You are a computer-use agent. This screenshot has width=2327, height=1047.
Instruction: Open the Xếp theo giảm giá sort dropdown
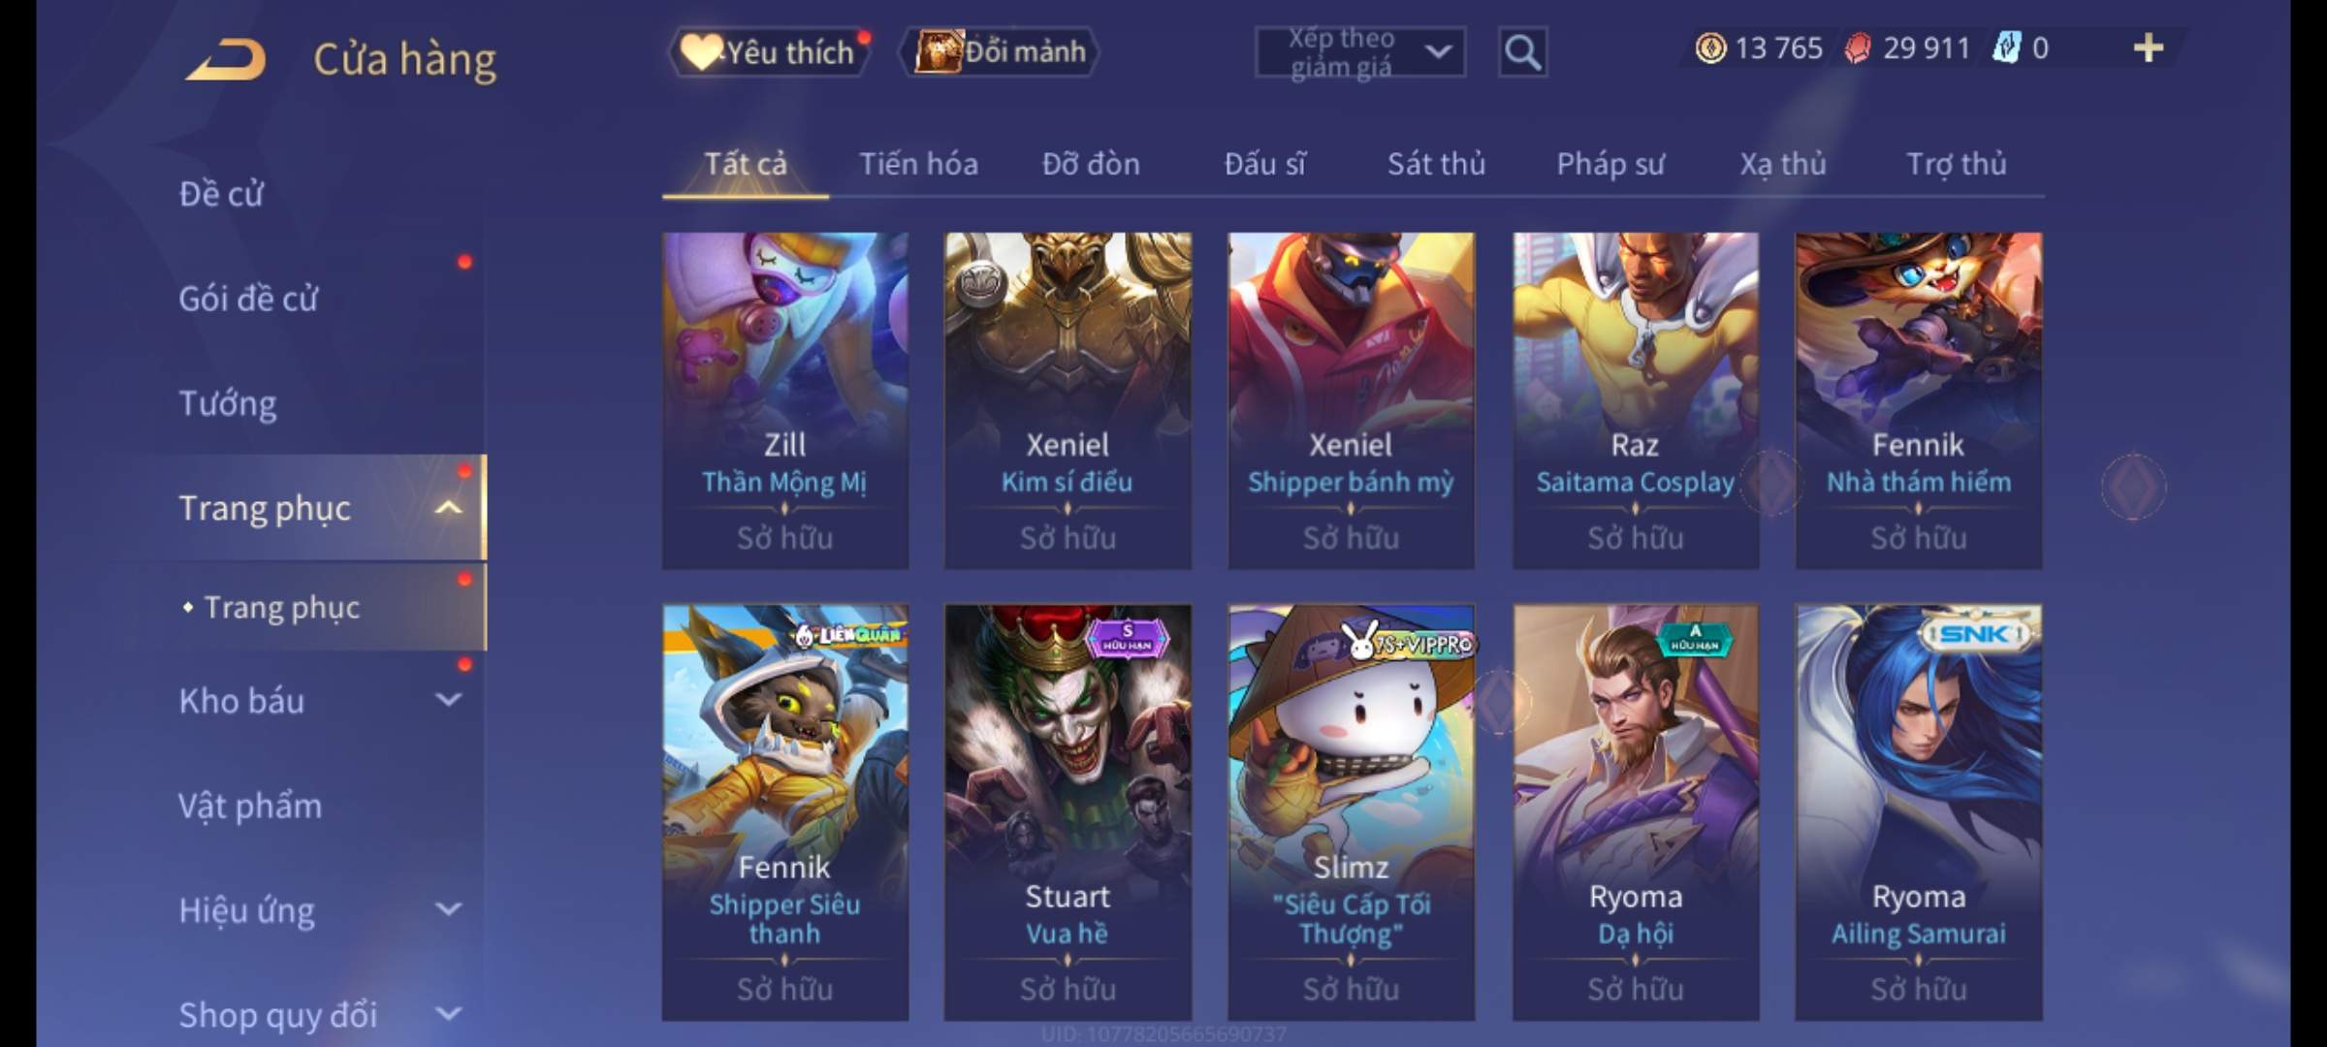pos(1360,52)
